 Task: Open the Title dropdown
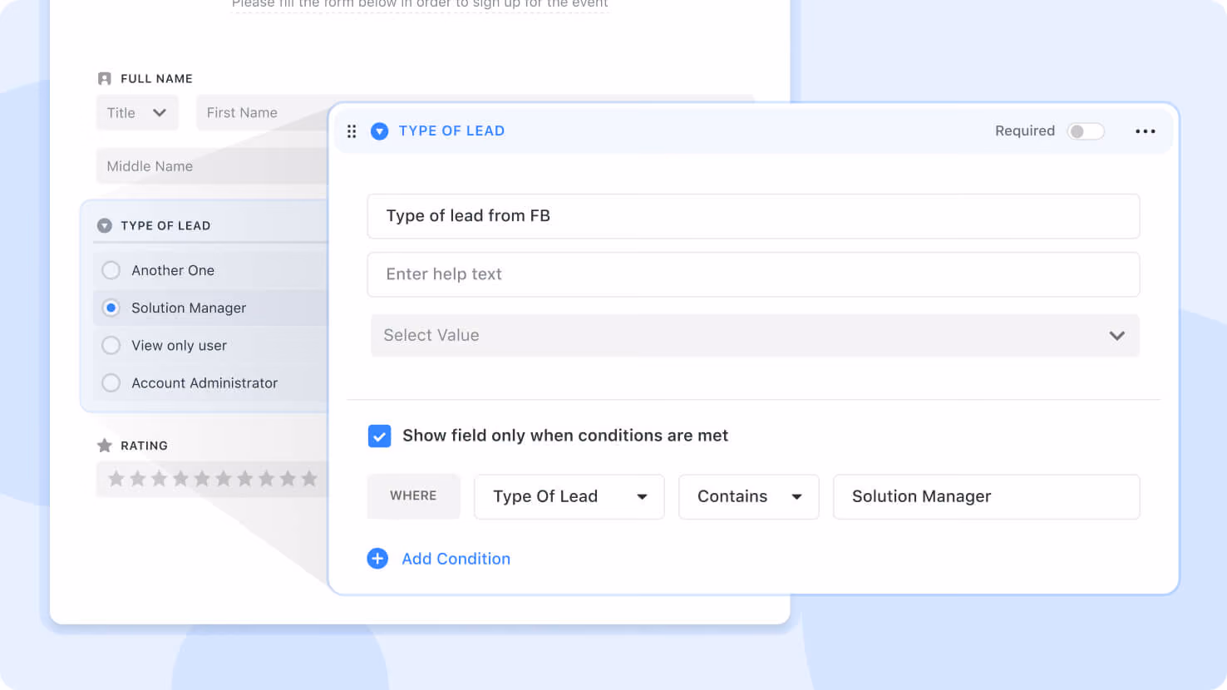tap(137, 113)
